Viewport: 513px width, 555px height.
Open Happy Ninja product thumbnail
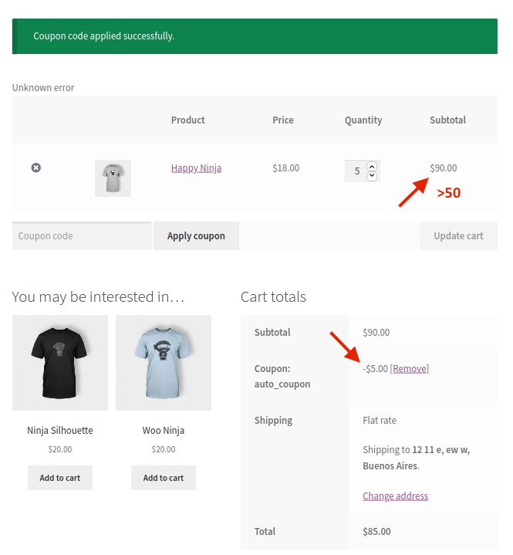point(113,178)
